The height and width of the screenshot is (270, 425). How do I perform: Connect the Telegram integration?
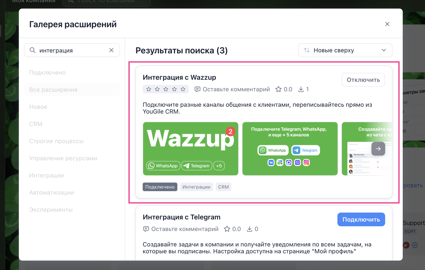point(361,220)
